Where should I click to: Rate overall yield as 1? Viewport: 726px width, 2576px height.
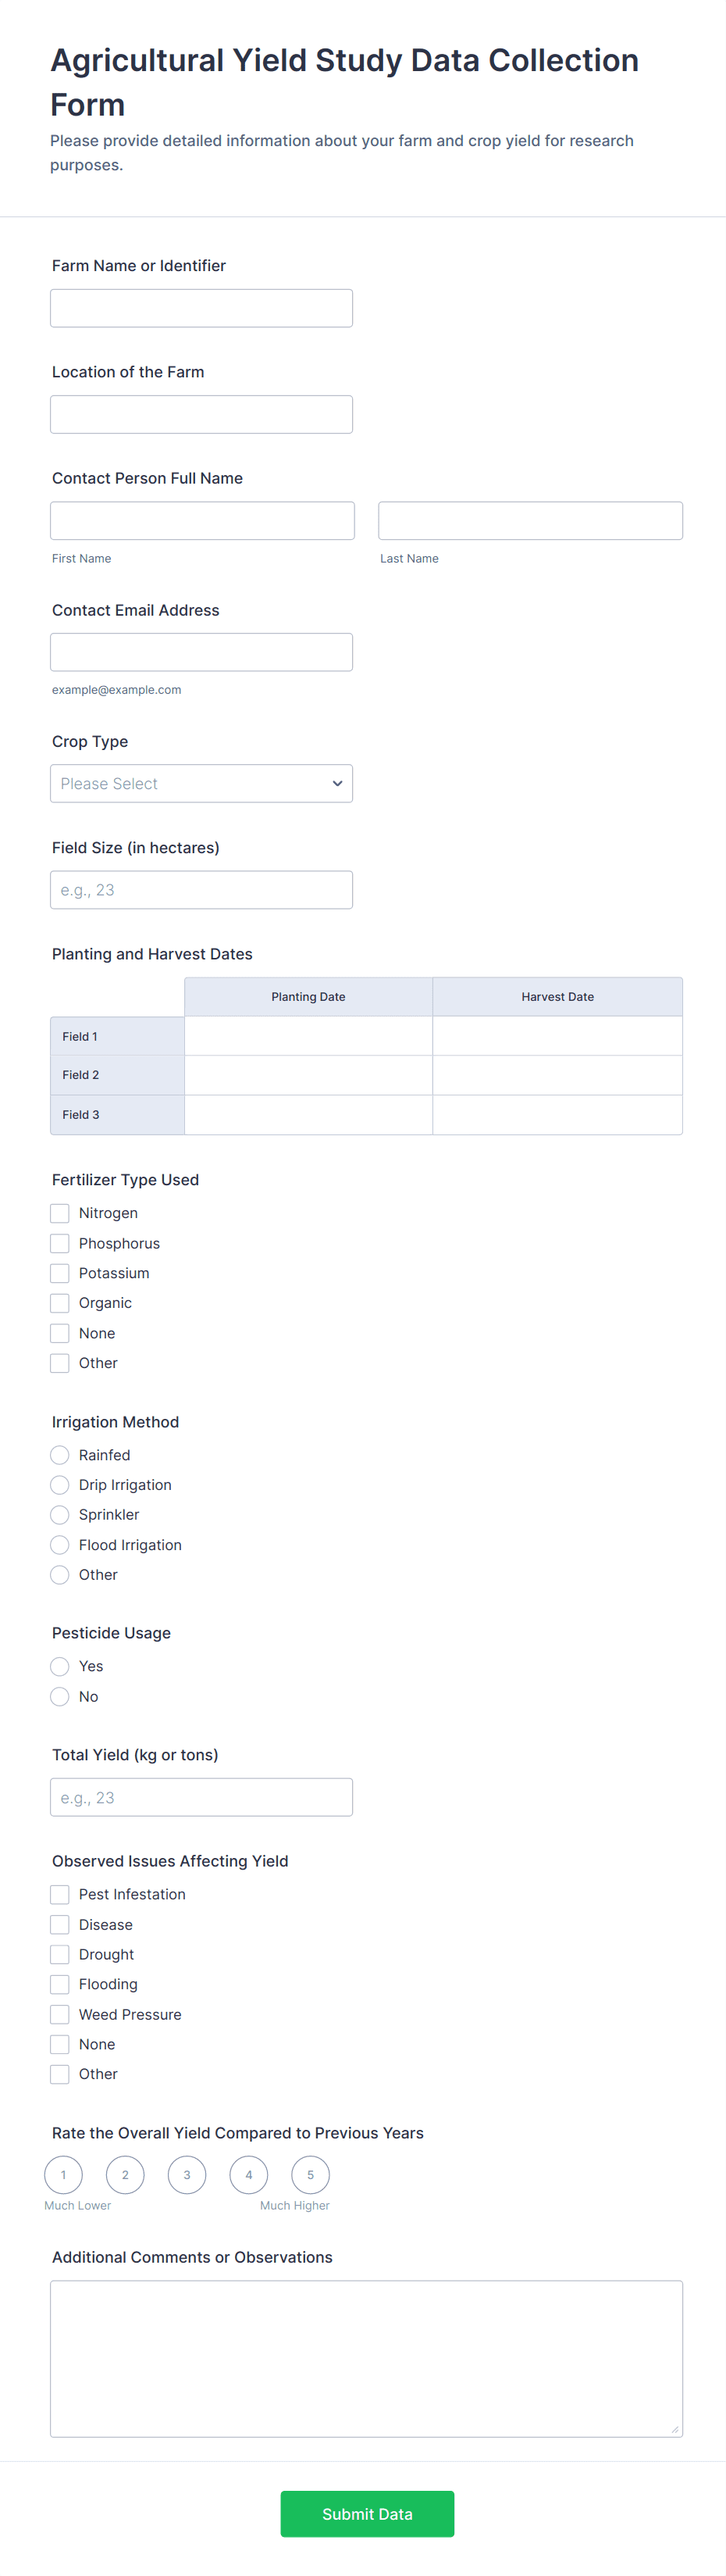63,2175
